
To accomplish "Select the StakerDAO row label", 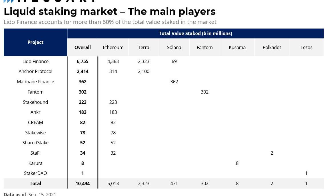I will (x=35, y=173).
